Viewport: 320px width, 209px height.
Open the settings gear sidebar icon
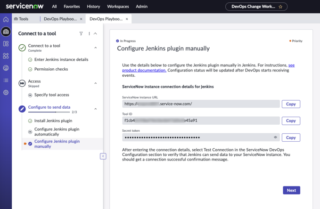pos(6,92)
